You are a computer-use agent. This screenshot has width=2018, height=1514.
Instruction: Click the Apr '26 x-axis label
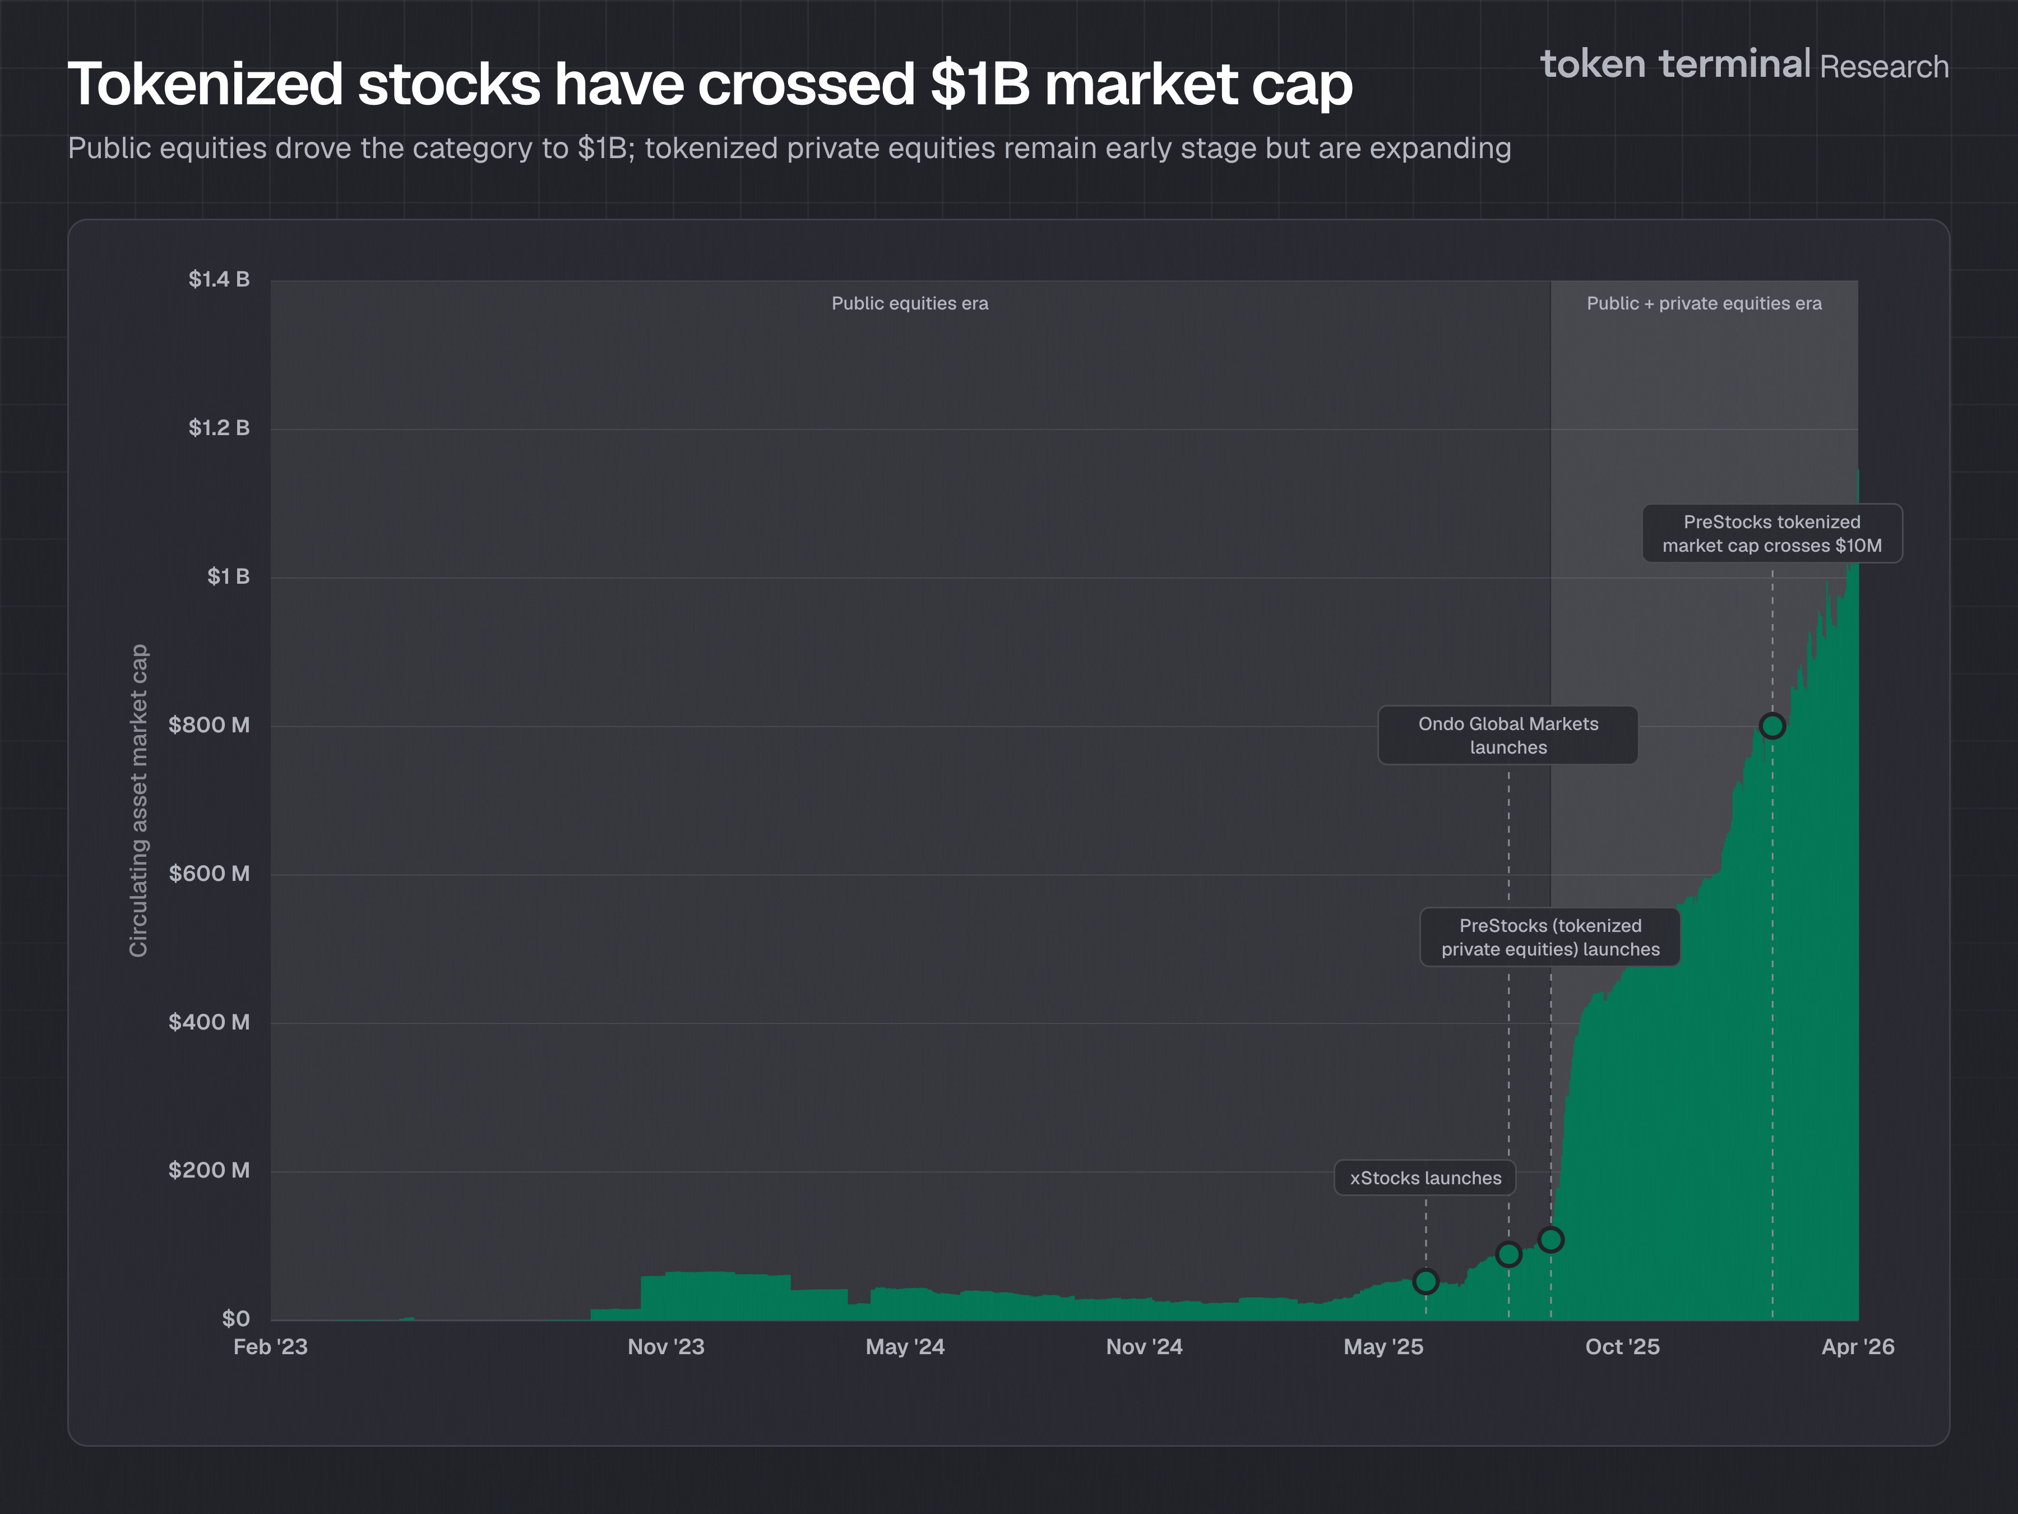pyautogui.click(x=1858, y=1346)
